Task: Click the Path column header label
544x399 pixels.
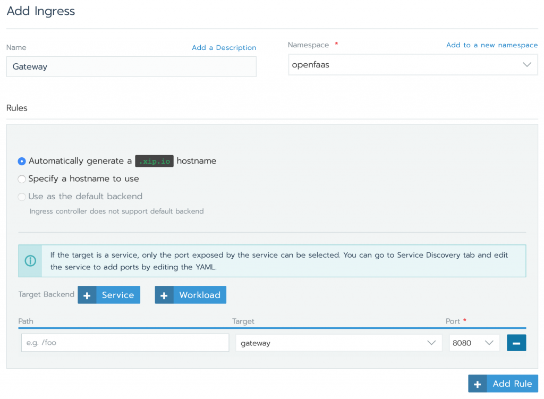Action: 25,321
